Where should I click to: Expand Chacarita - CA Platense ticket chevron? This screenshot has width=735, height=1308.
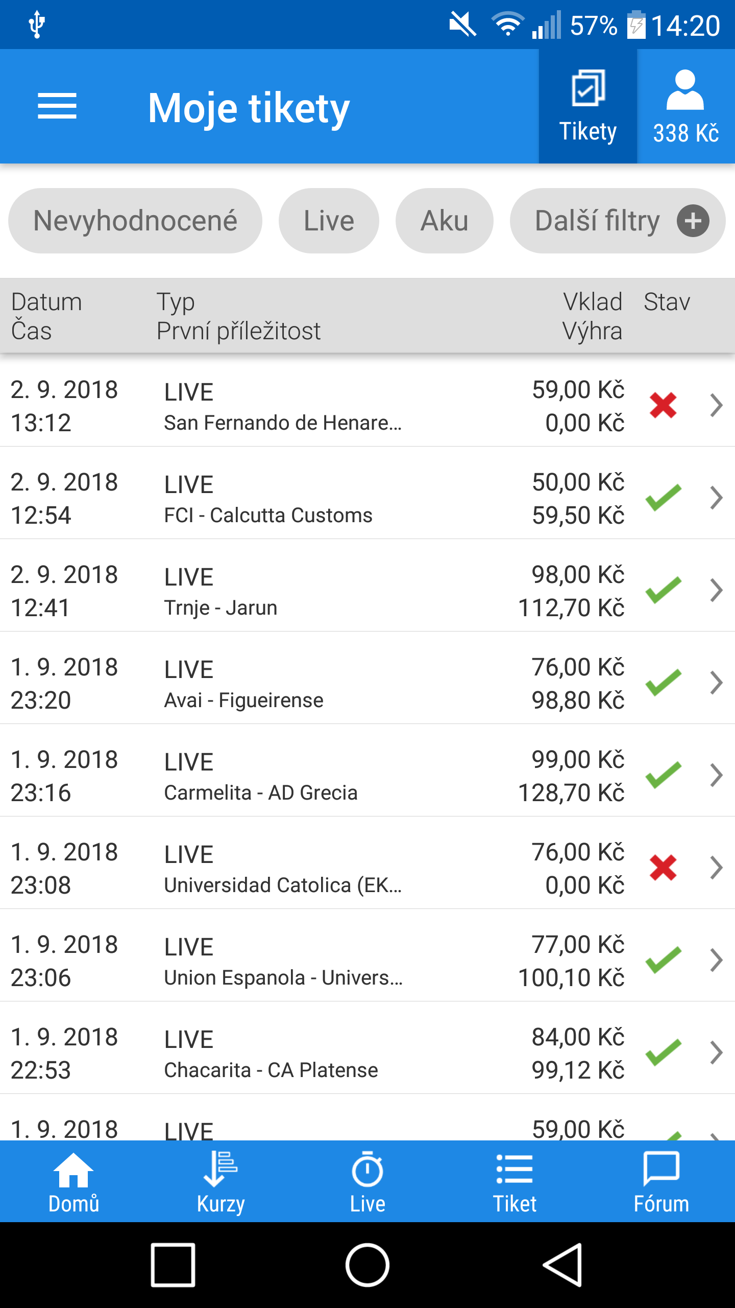tap(717, 1053)
